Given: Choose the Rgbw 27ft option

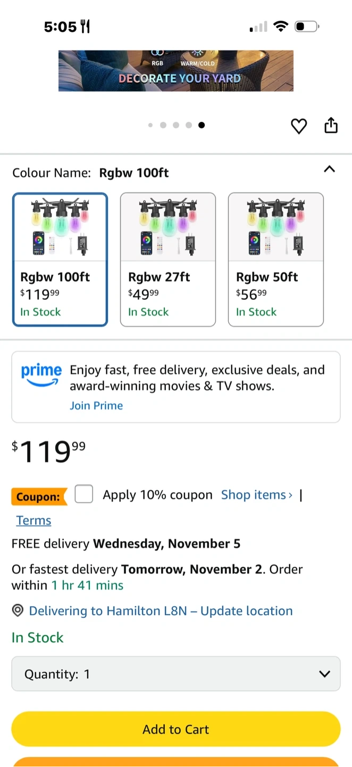Looking at the screenshot, I should 168,259.
